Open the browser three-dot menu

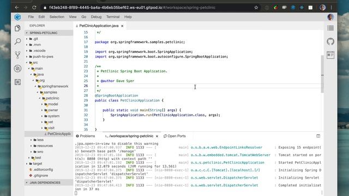331,8
